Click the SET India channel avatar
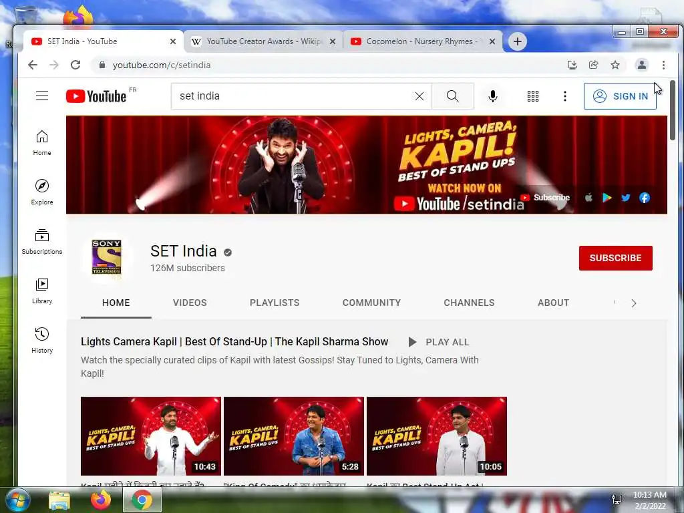Image resolution: width=684 pixels, height=513 pixels. pos(106,257)
